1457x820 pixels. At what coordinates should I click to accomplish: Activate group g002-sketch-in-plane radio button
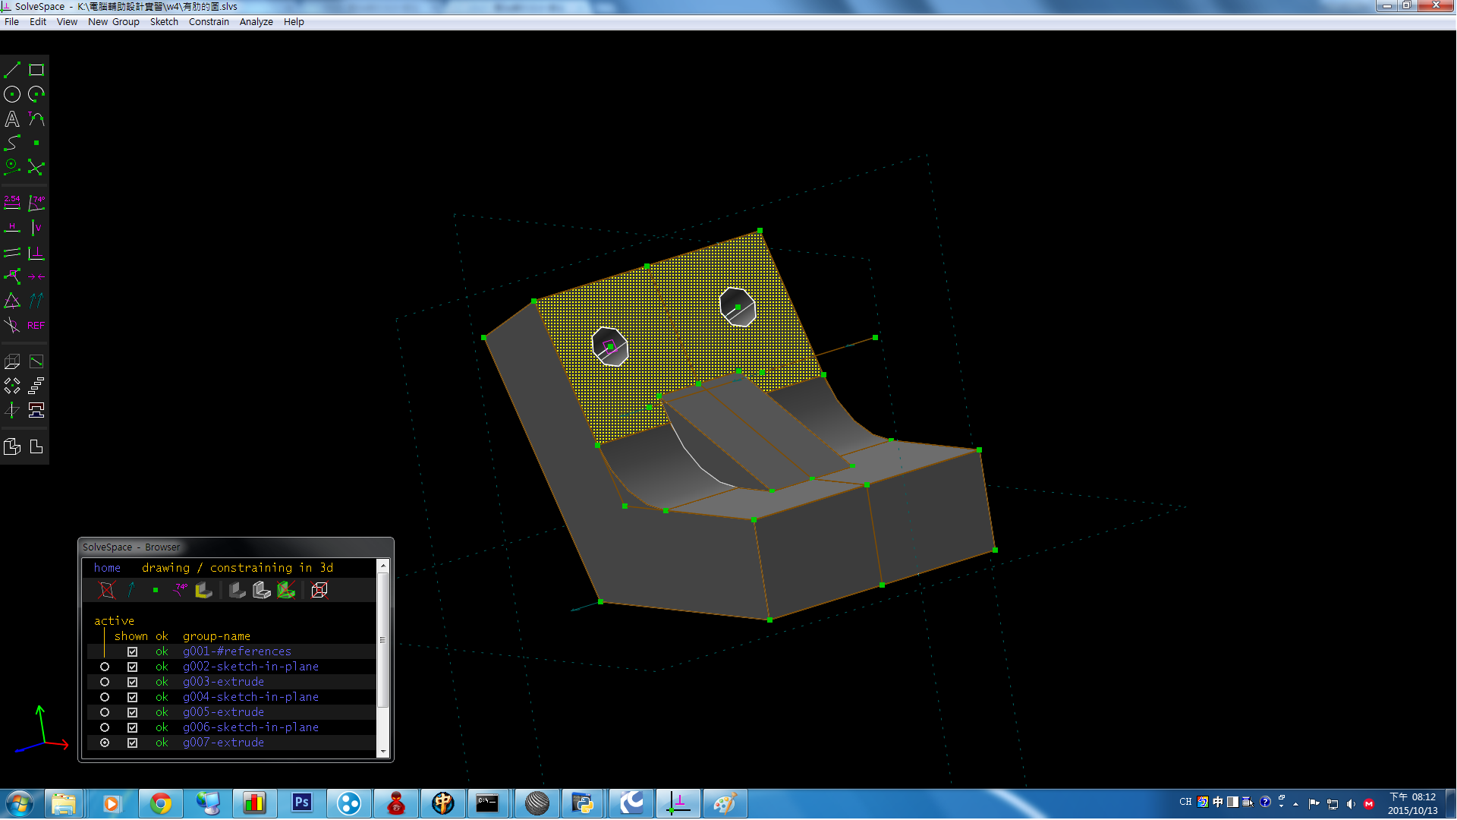(x=105, y=667)
